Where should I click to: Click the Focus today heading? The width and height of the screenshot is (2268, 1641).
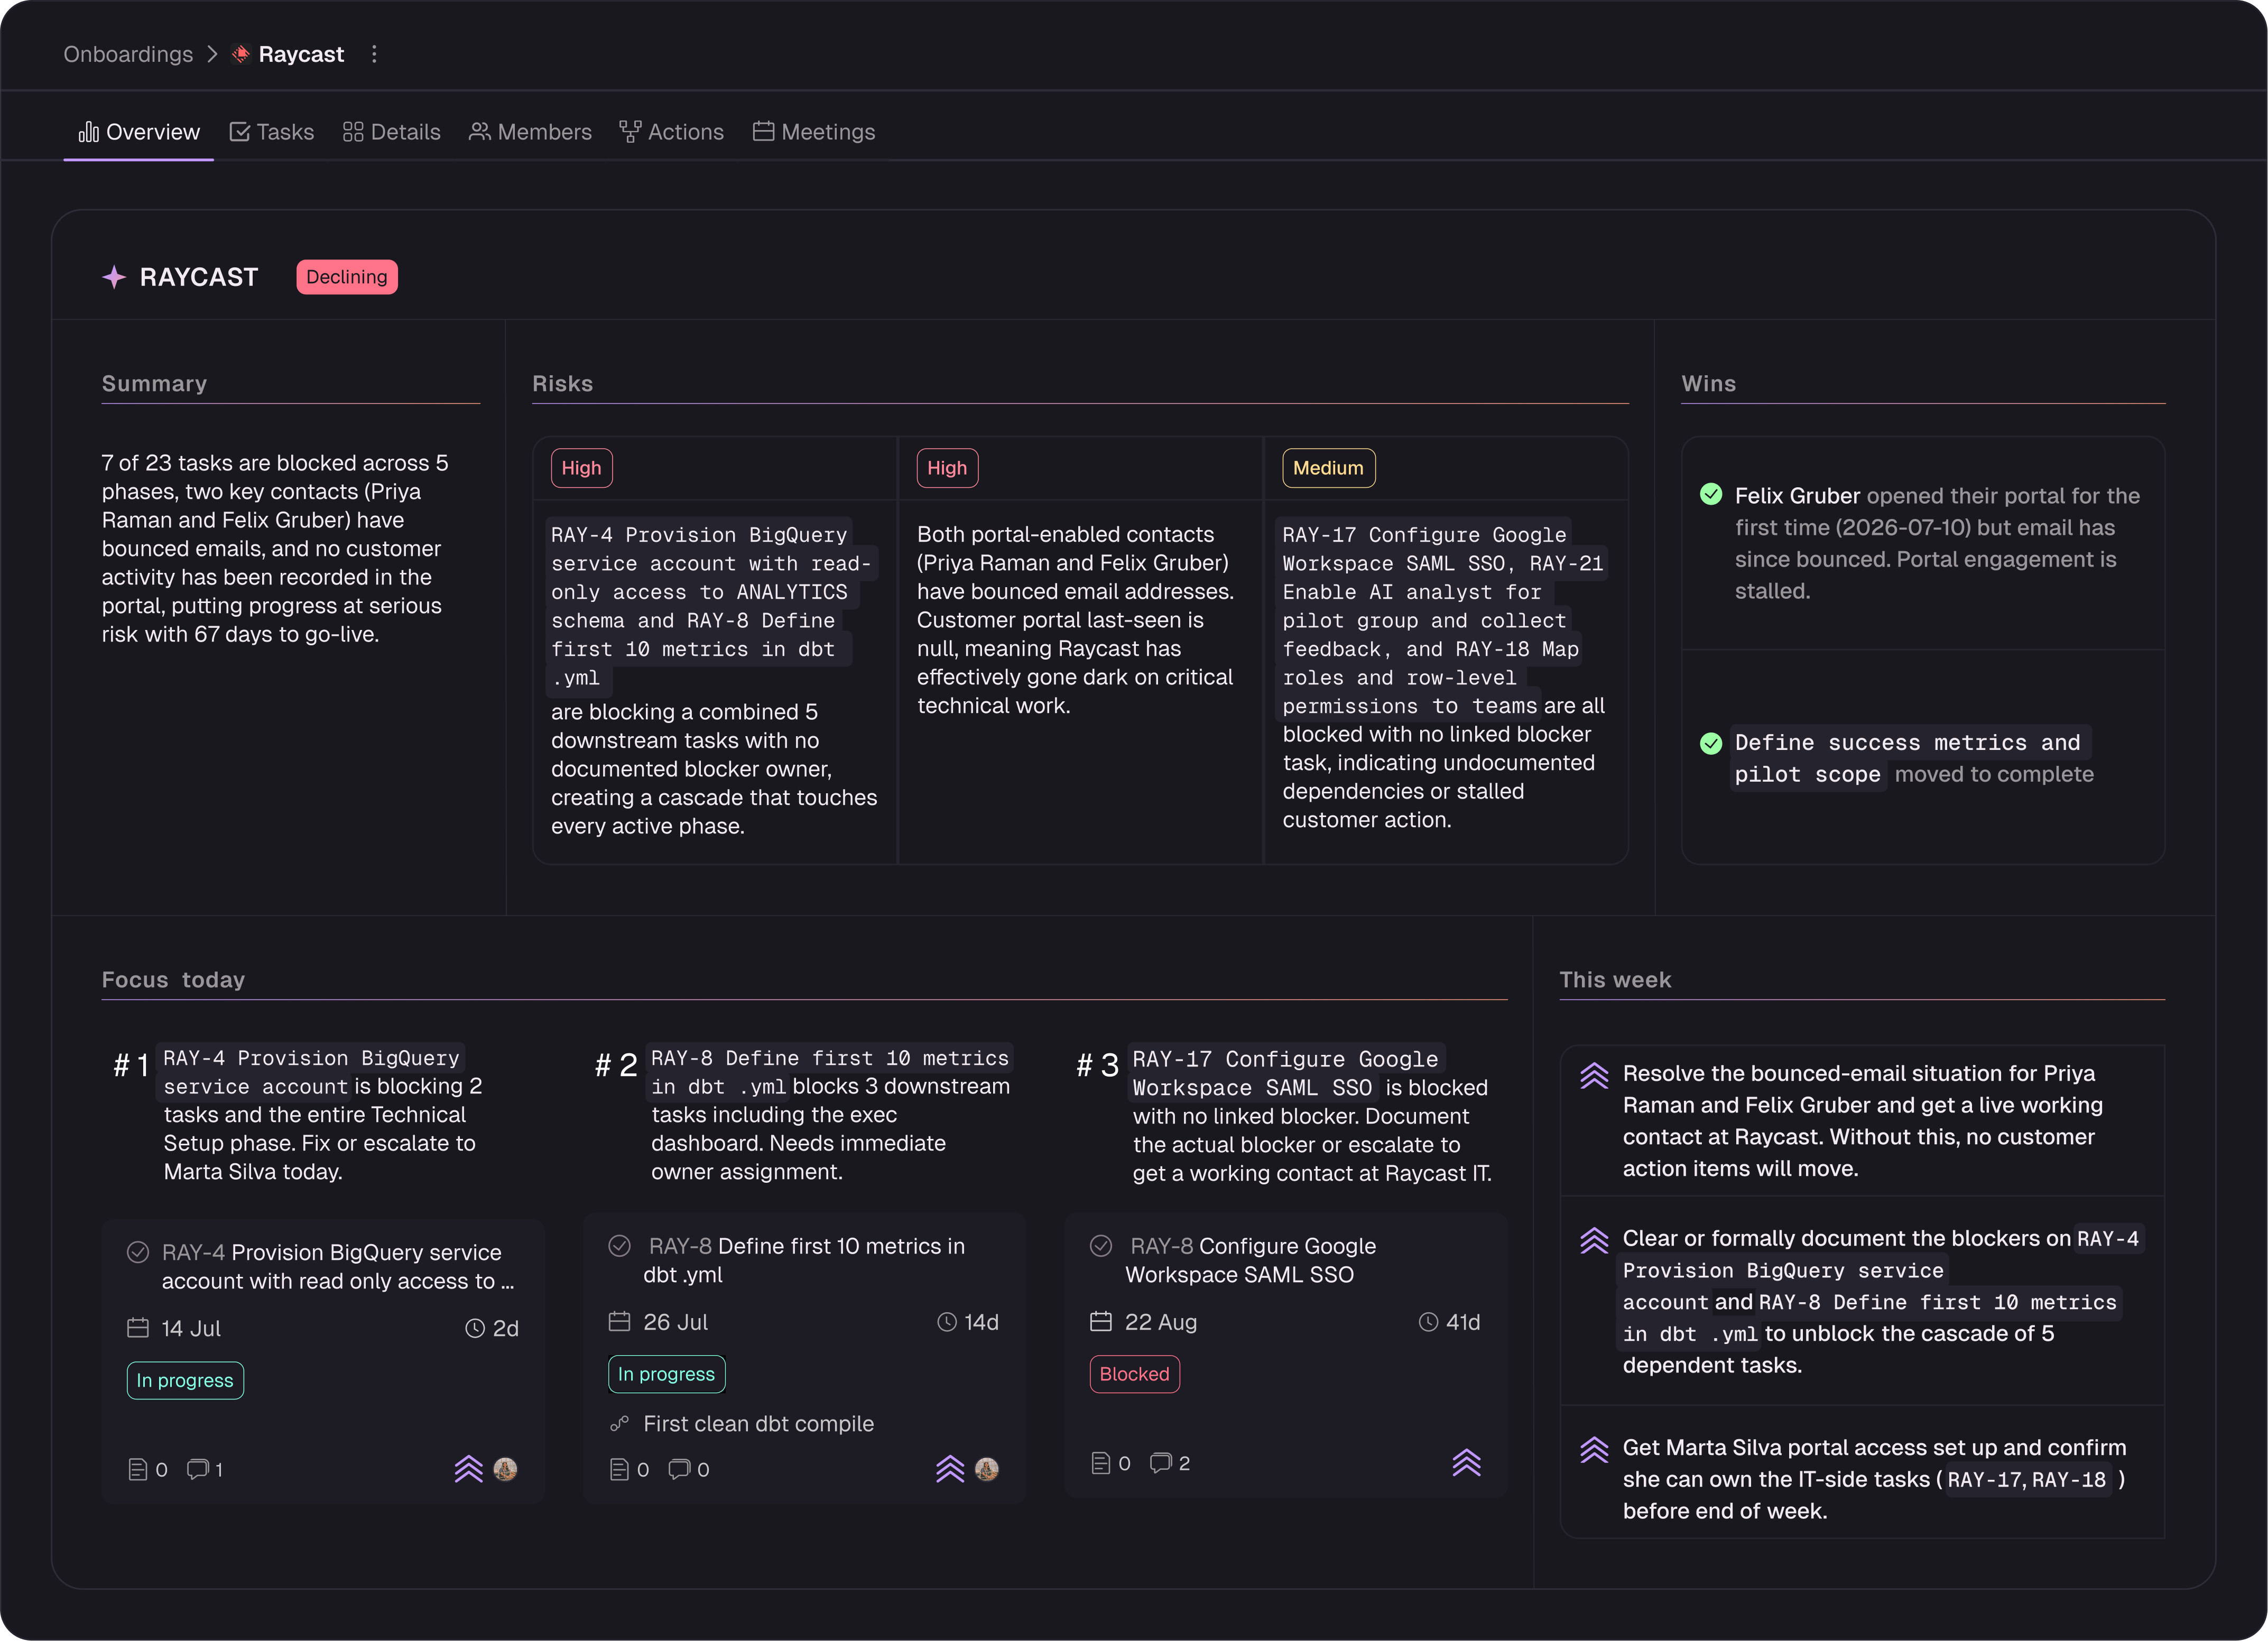click(173, 980)
